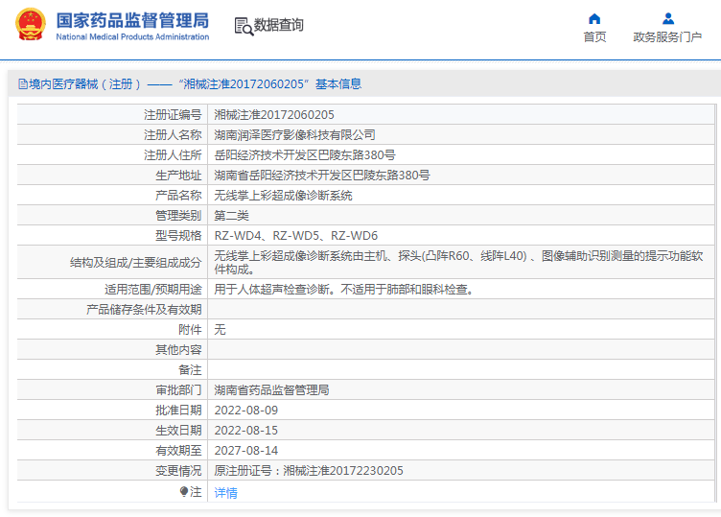This screenshot has height=517, width=721.
Task: Click the national emblem logo
Action: tap(31, 24)
